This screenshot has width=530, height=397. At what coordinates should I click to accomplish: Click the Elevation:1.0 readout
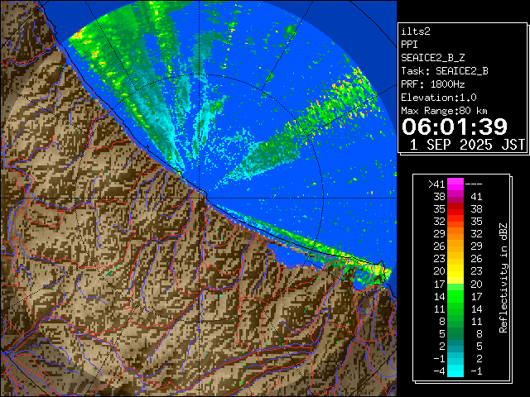pos(438,97)
